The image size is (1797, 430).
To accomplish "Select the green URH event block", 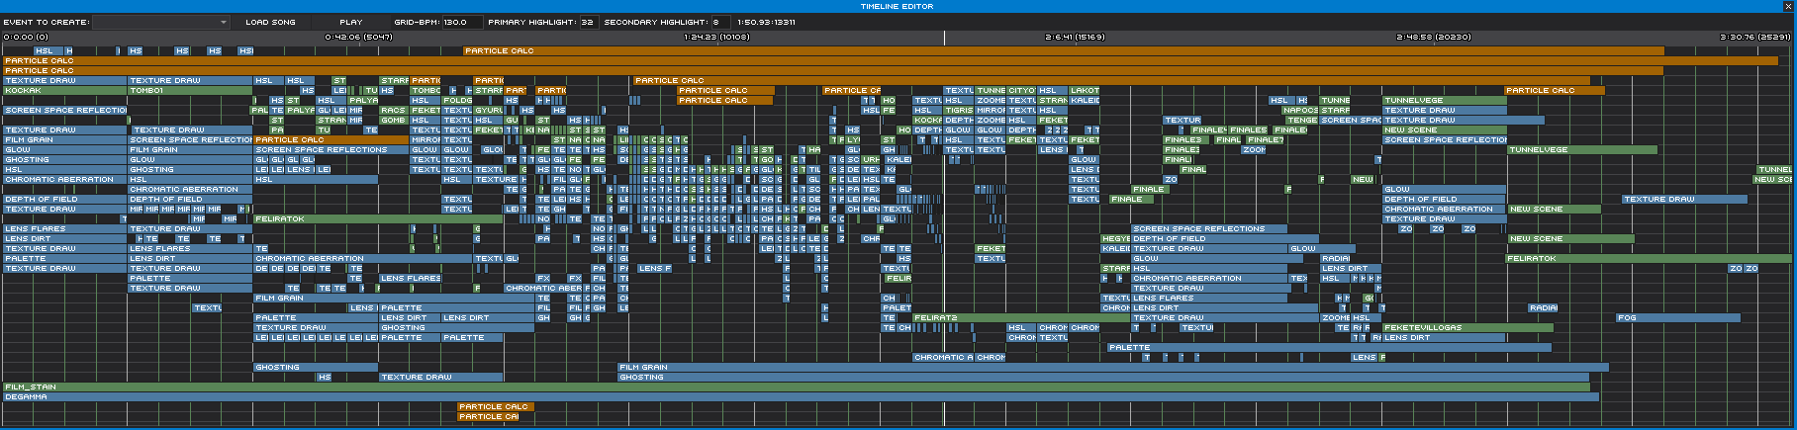I will (870, 160).
